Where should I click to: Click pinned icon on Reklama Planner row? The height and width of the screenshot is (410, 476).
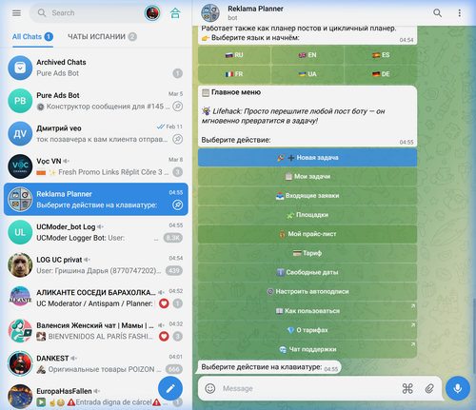point(178,205)
